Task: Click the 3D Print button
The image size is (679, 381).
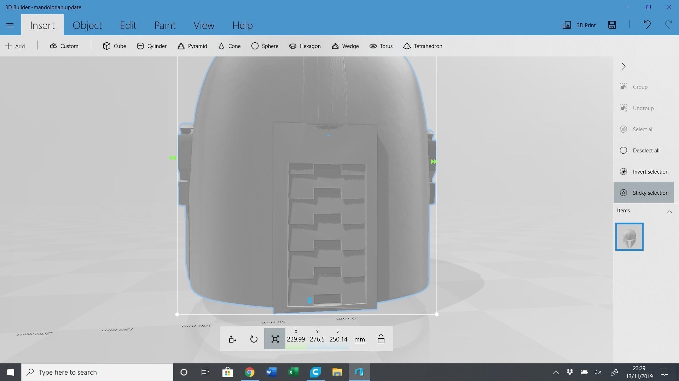Action: click(x=579, y=25)
